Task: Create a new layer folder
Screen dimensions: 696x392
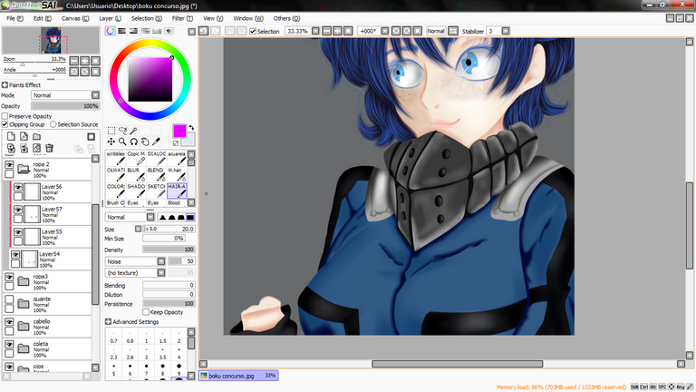Action: [37, 136]
